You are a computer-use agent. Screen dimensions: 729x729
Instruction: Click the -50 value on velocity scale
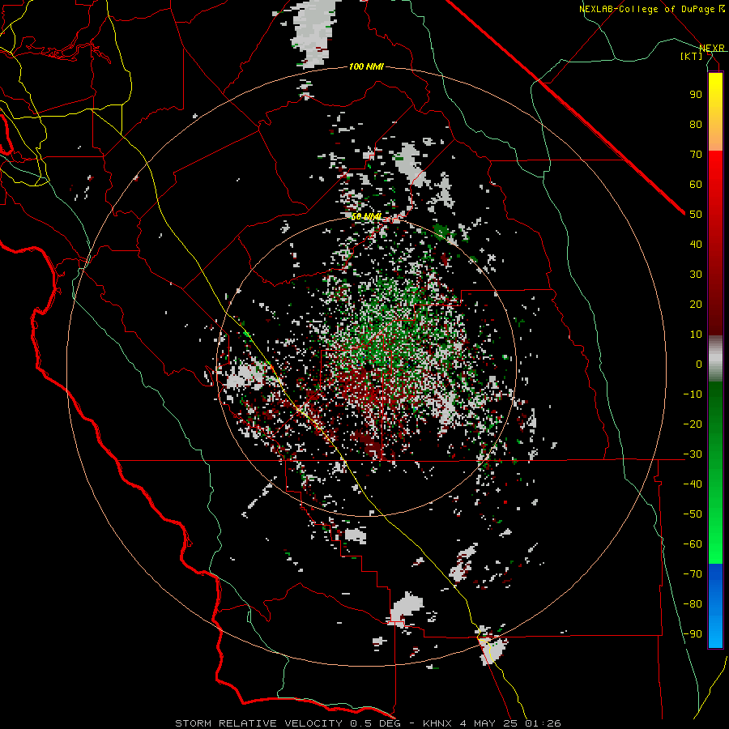pyautogui.click(x=693, y=514)
